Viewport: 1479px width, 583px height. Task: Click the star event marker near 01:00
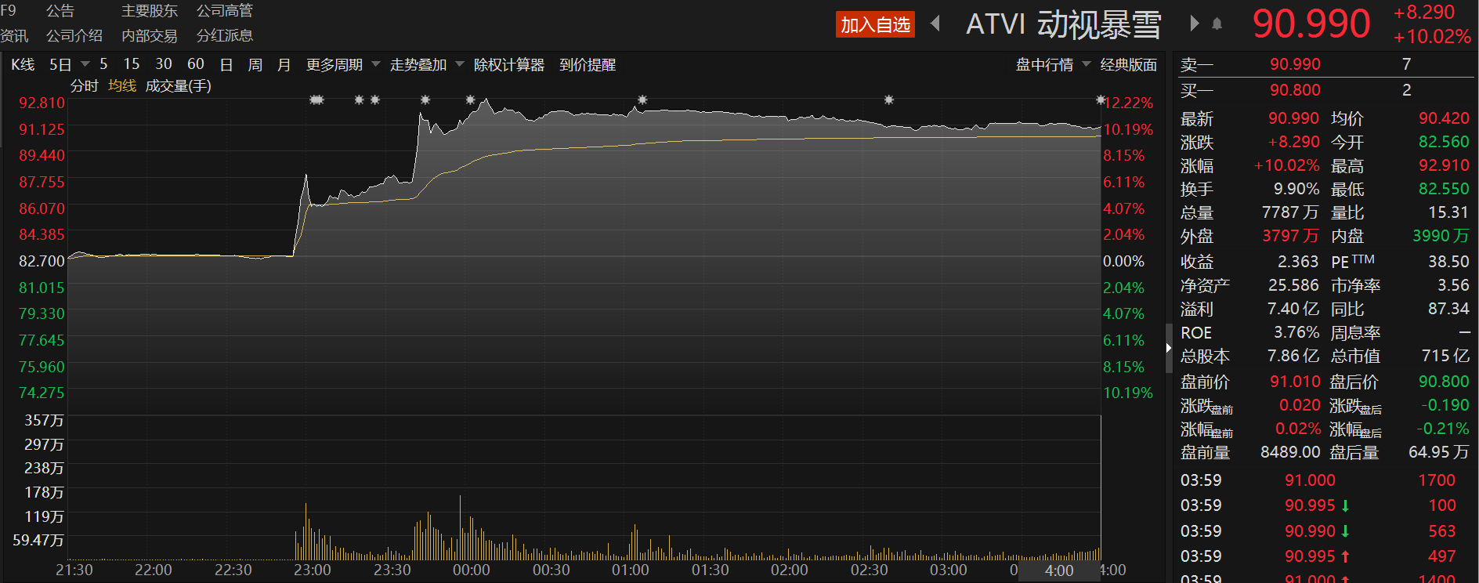[642, 100]
